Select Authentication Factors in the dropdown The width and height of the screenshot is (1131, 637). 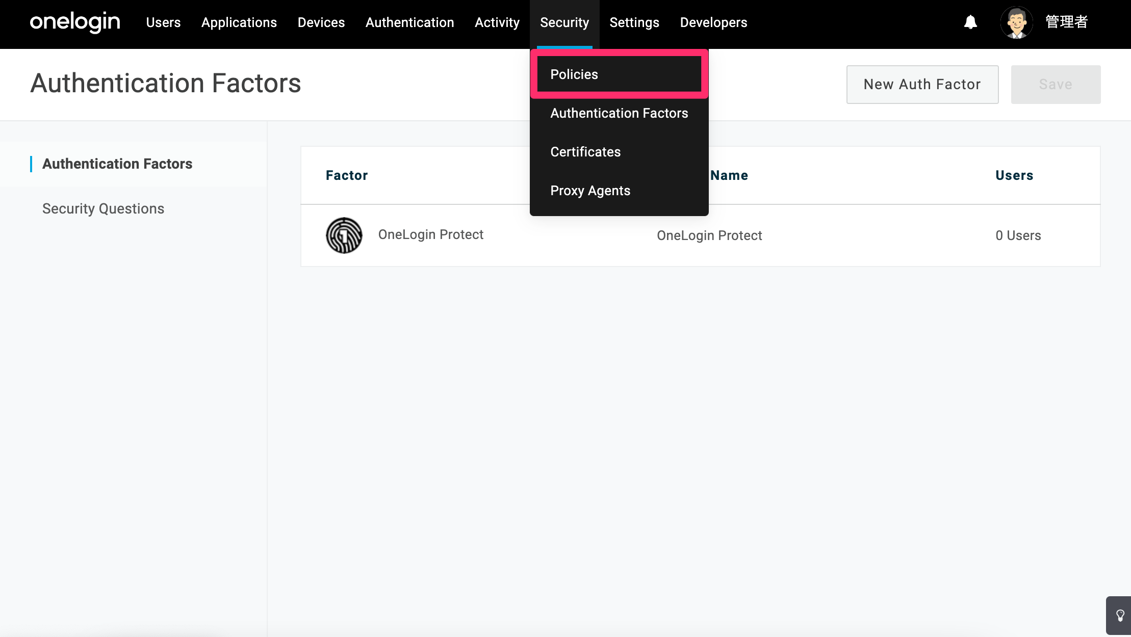(x=619, y=113)
